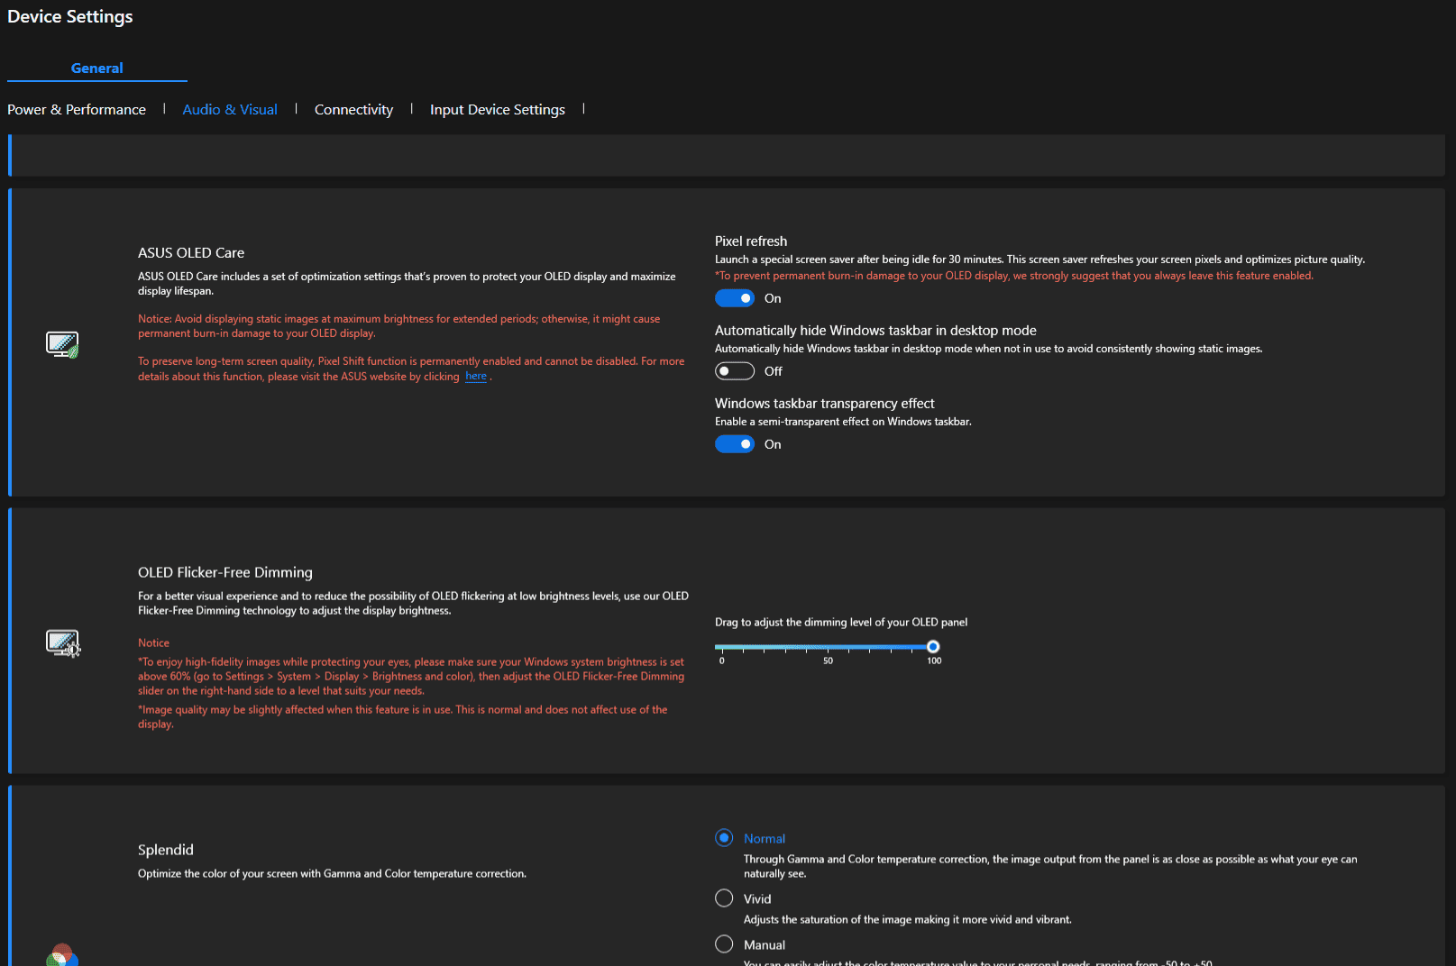Click the ASUS OLED Care heading

191,253
